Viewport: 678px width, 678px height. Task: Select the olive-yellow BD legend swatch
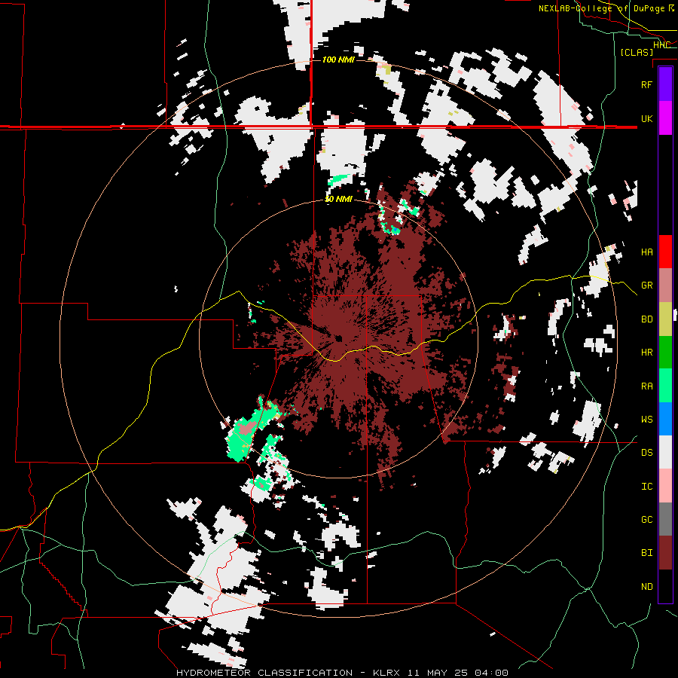[x=665, y=319]
